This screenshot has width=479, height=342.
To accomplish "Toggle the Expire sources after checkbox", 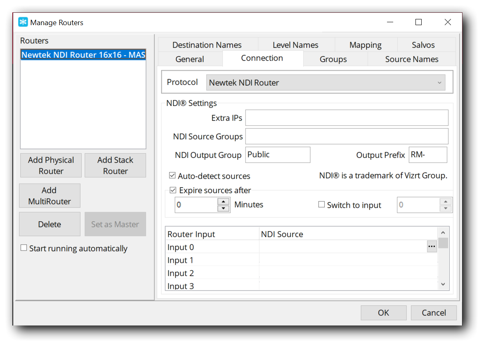I will point(173,190).
